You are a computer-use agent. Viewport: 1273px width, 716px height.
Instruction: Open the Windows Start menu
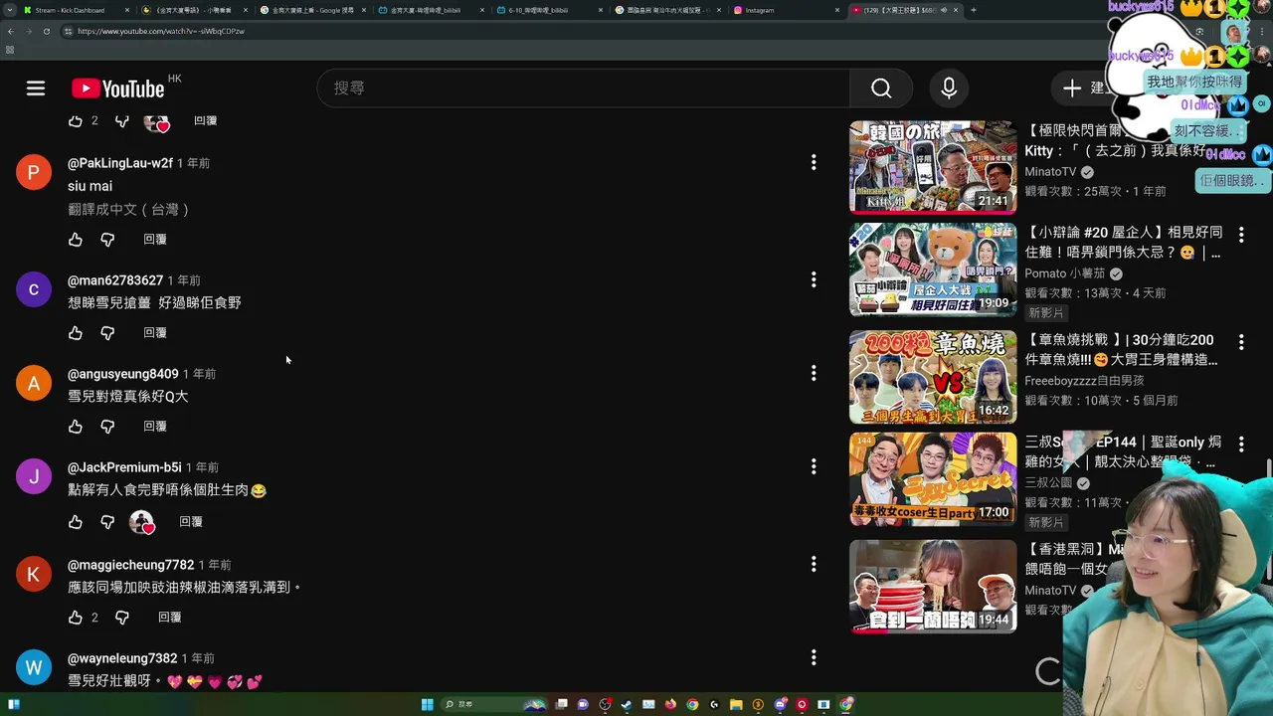point(427,704)
